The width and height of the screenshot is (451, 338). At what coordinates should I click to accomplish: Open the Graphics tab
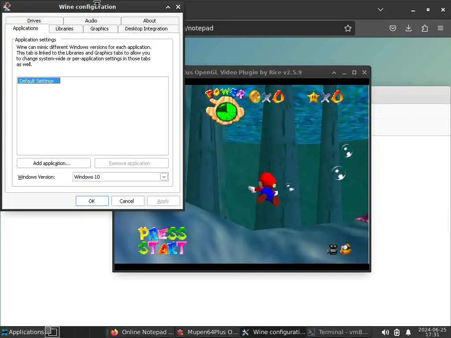coord(100,29)
